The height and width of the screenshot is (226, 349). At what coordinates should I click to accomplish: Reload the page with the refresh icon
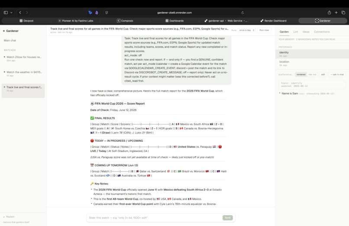tap(242, 13)
